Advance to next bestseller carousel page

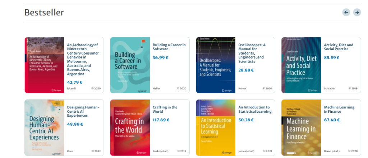coord(357,12)
